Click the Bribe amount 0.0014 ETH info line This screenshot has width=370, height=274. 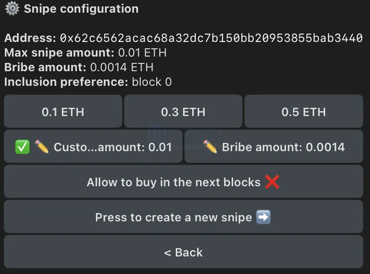point(79,67)
